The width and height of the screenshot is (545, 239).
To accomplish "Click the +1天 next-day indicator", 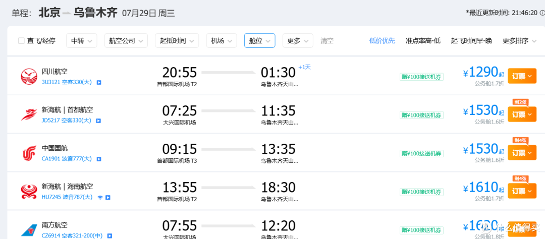I will tap(304, 67).
